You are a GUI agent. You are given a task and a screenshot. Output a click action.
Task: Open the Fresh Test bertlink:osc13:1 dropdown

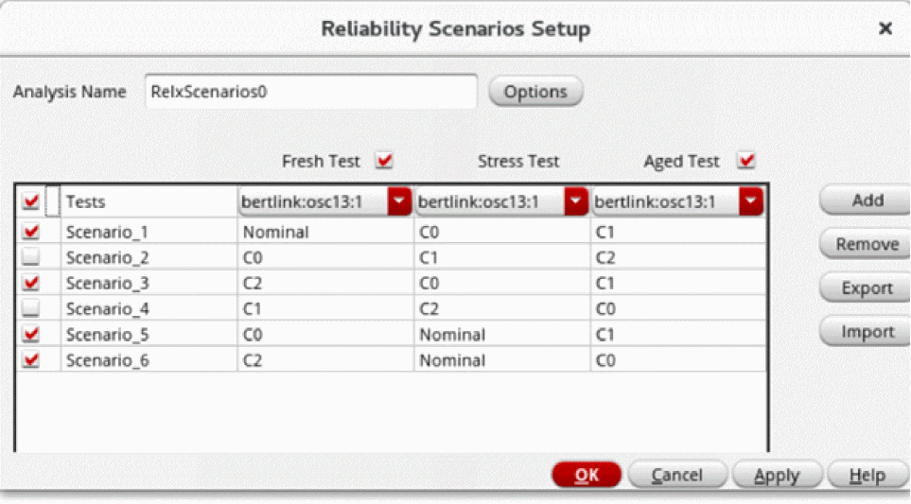(400, 201)
